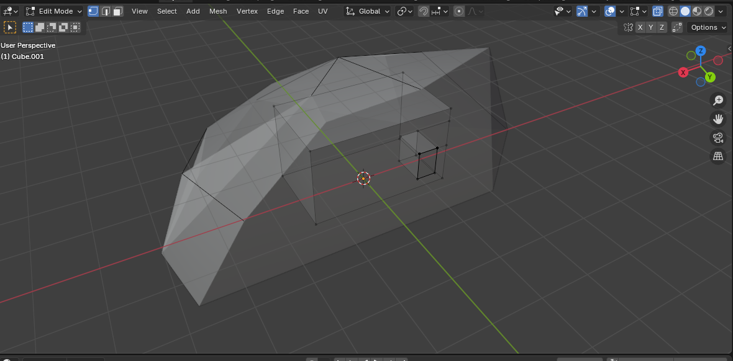
Task: Open the View menu
Action: pos(139,11)
